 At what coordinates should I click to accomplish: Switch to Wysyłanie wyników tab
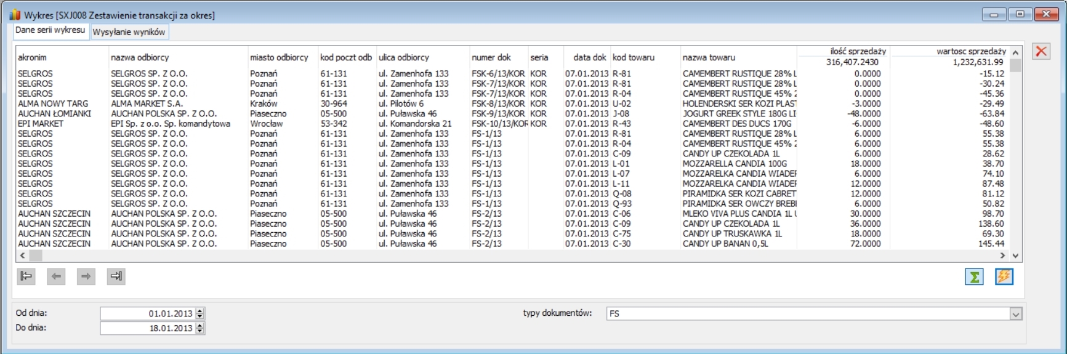tap(129, 32)
